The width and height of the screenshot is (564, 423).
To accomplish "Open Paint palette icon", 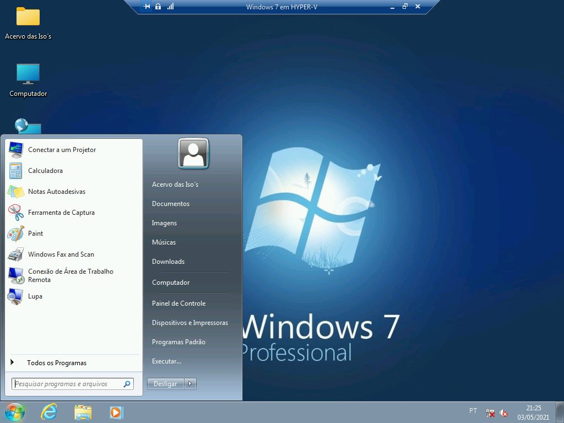I will pyautogui.click(x=16, y=234).
